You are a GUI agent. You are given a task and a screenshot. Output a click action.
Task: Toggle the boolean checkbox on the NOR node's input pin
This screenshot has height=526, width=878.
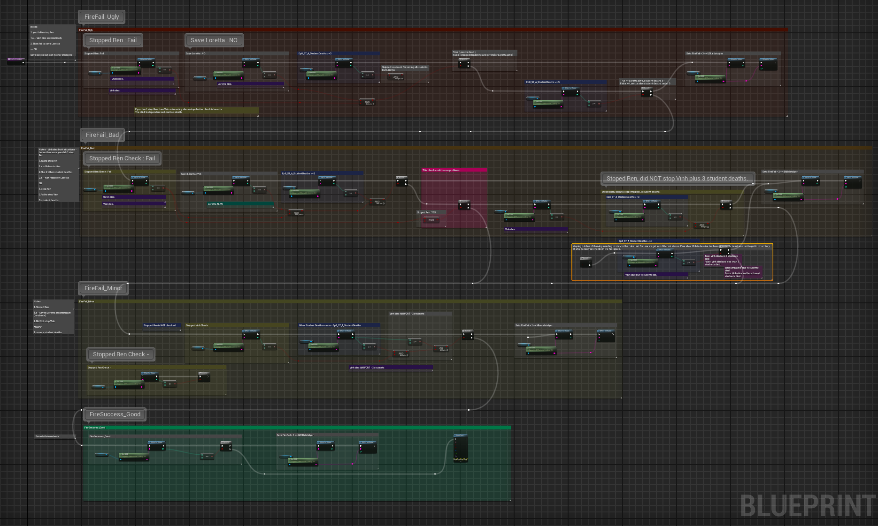click(425, 221)
